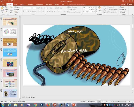Open Firefox from the taskbar

48,105
